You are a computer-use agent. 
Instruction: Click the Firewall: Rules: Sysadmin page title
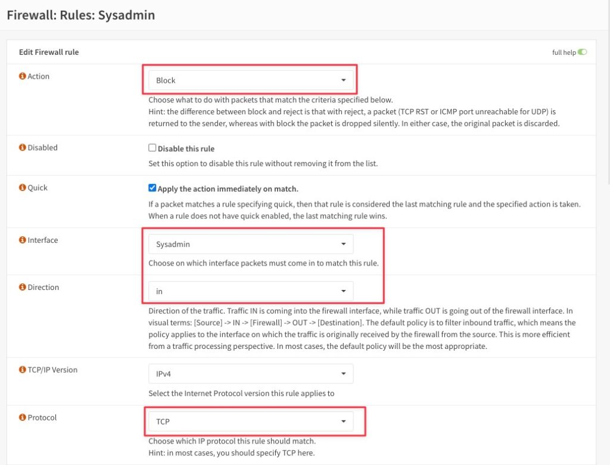pos(81,15)
